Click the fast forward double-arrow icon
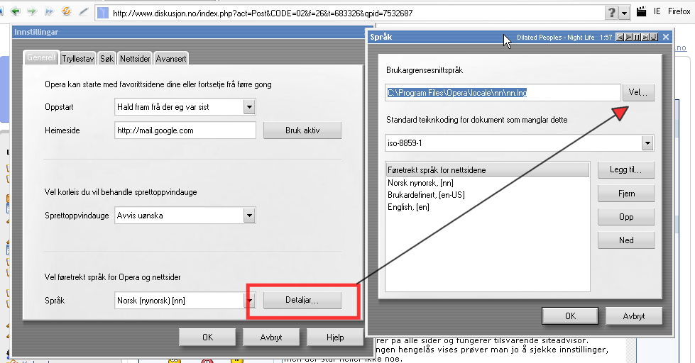 pyautogui.click(x=49, y=11)
